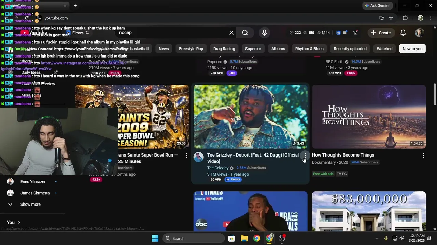Select the Watched chip
The height and width of the screenshot is (245, 437).
[384, 49]
